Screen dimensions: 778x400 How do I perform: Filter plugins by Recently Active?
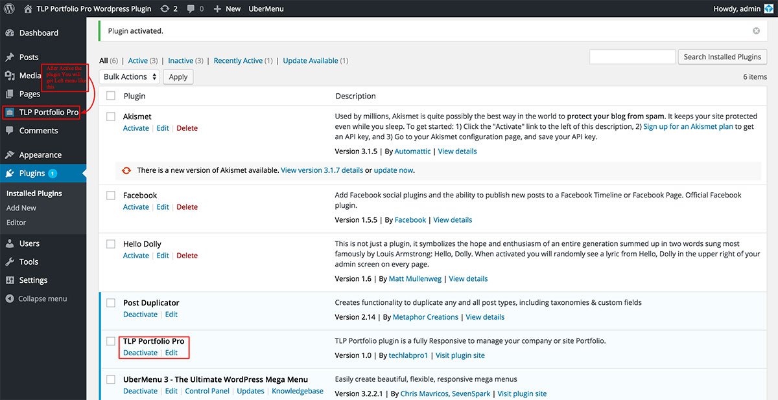(238, 60)
